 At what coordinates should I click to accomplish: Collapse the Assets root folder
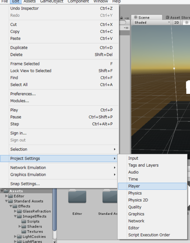2,191
